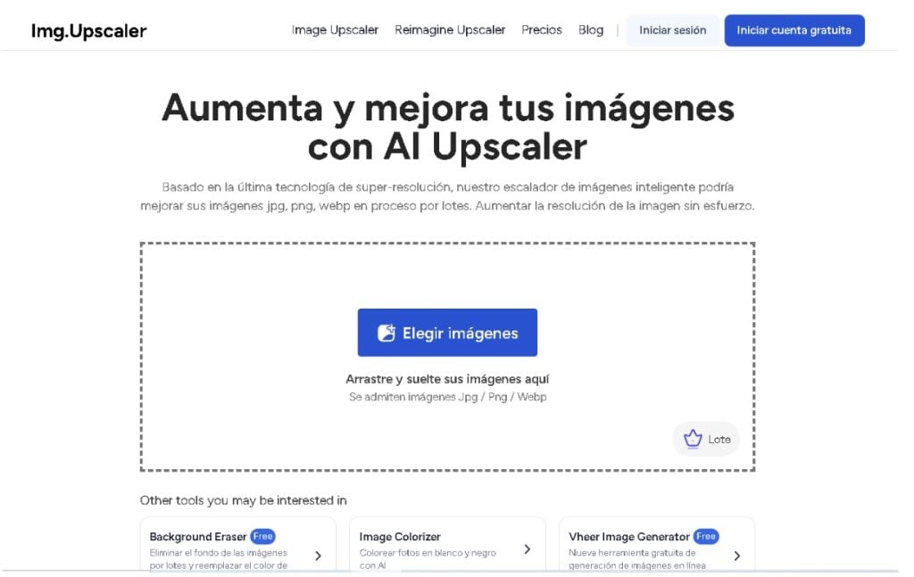Open the Vheer Image Generator tool title
This screenshot has width=914, height=577.
click(x=629, y=537)
